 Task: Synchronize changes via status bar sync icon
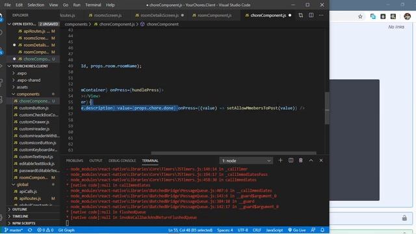tap(30, 230)
